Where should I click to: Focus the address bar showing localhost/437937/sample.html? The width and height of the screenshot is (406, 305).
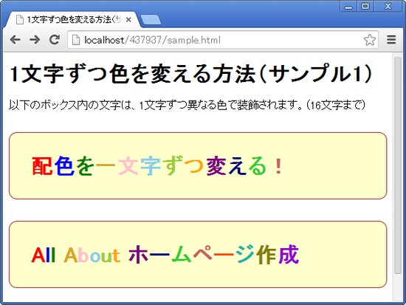click(223, 40)
